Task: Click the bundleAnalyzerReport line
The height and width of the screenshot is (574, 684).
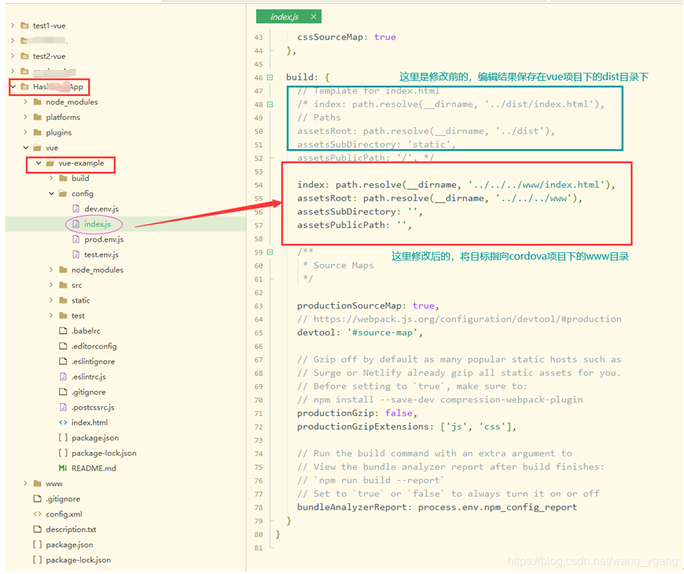Action: [x=437, y=507]
